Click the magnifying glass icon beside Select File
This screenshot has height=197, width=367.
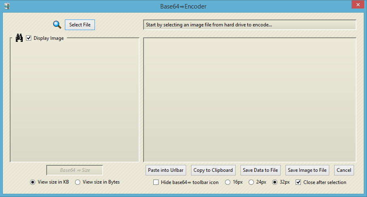[x=57, y=25]
